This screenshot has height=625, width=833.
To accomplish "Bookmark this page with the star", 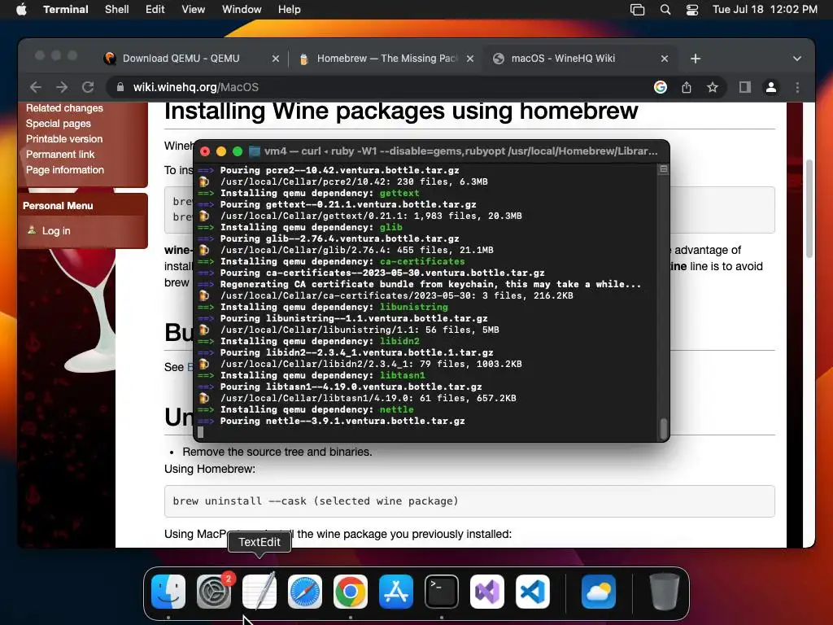I will [x=713, y=87].
